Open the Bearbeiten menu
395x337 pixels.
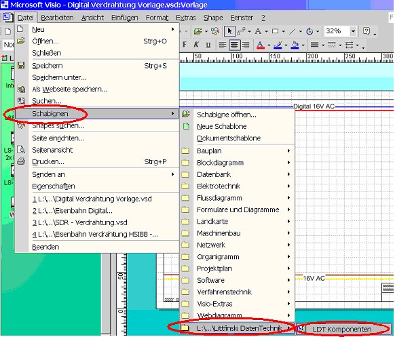(57, 18)
